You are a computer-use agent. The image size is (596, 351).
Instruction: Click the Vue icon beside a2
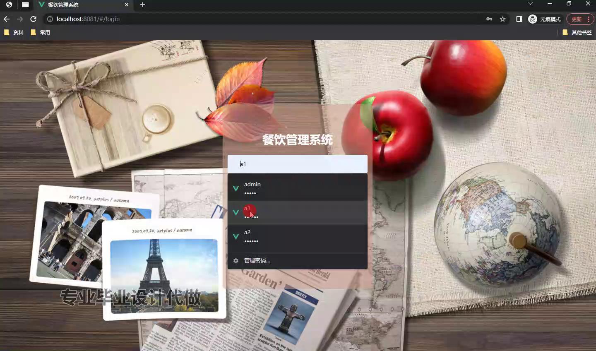point(236,236)
